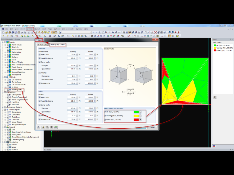Click the green OK color swatch

[x=136, y=112]
